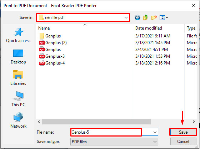Select the Genplus (2) PDF icon

[x=42, y=43]
